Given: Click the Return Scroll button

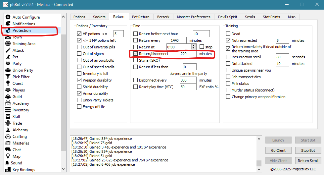Looking at the screenshot, I should [308, 161].
